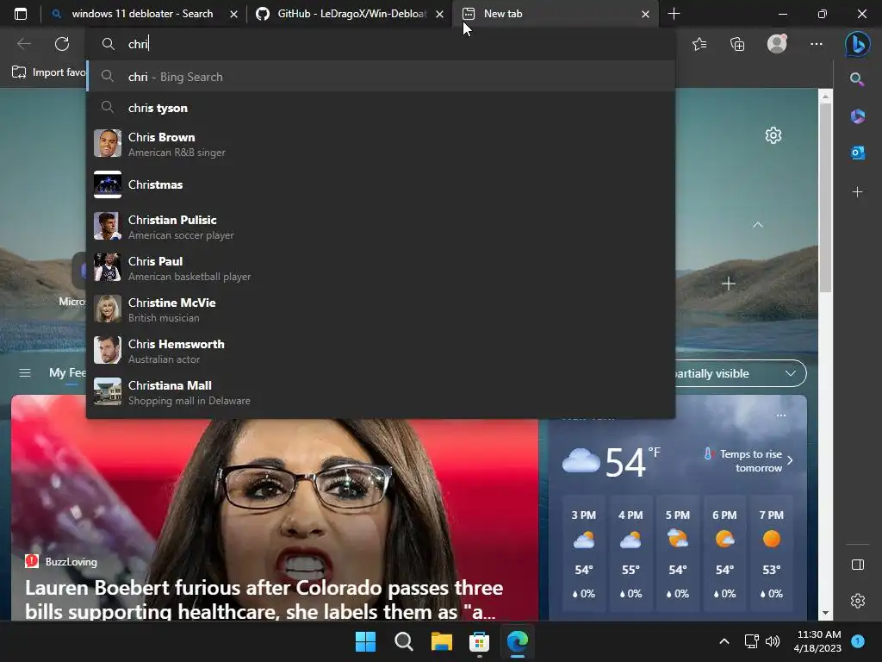
Task: Add a sidebar app with plus icon
Action: (857, 192)
